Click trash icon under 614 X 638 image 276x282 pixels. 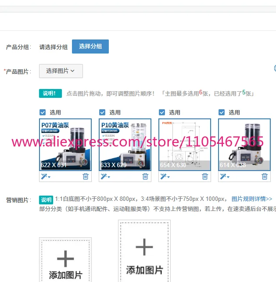pyautogui.click(x=265, y=176)
